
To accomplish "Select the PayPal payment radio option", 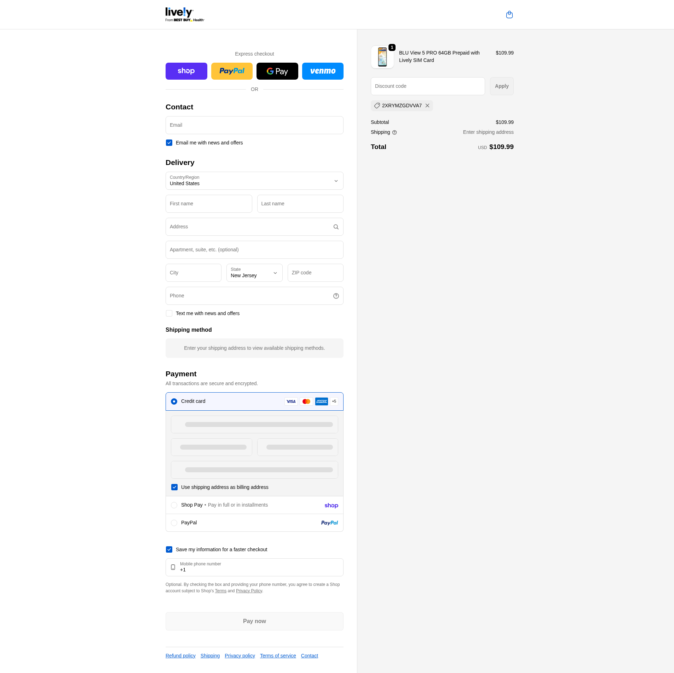I will pos(174,523).
